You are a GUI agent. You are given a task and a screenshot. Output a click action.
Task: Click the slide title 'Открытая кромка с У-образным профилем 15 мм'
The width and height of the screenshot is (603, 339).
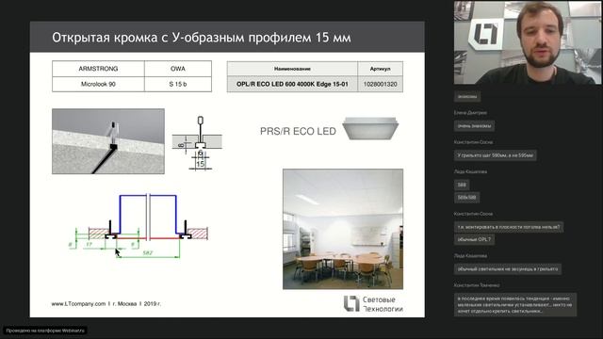pos(202,38)
